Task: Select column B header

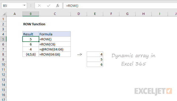Action: pos(31,14)
